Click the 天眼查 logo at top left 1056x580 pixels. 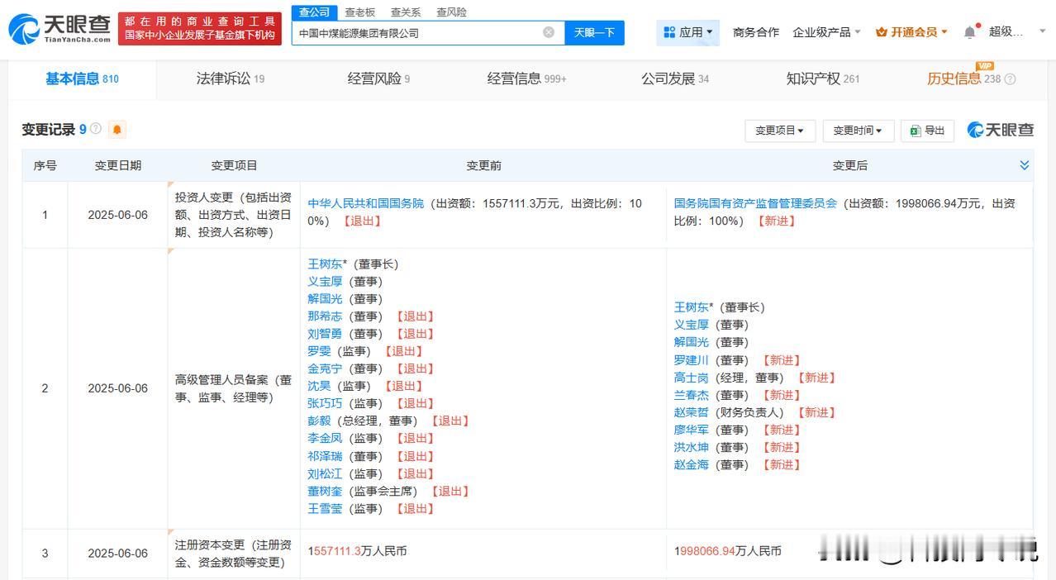(x=59, y=30)
